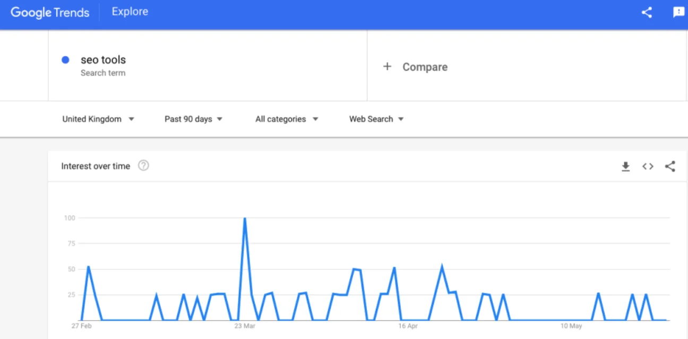Download the Interest over time data as CSV

tap(626, 166)
